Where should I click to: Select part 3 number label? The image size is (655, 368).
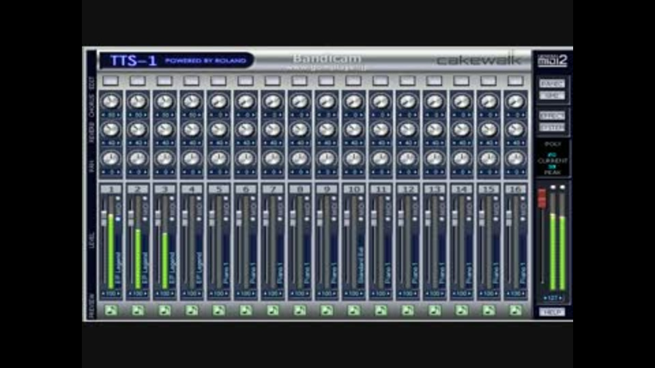pyautogui.click(x=165, y=189)
